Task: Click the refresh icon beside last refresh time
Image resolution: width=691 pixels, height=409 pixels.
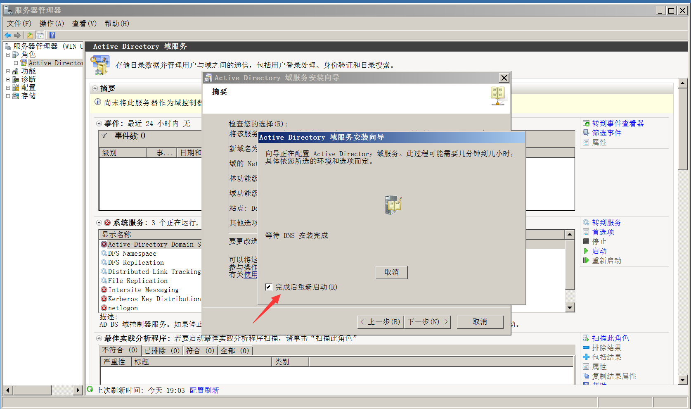Action: click(90, 389)
